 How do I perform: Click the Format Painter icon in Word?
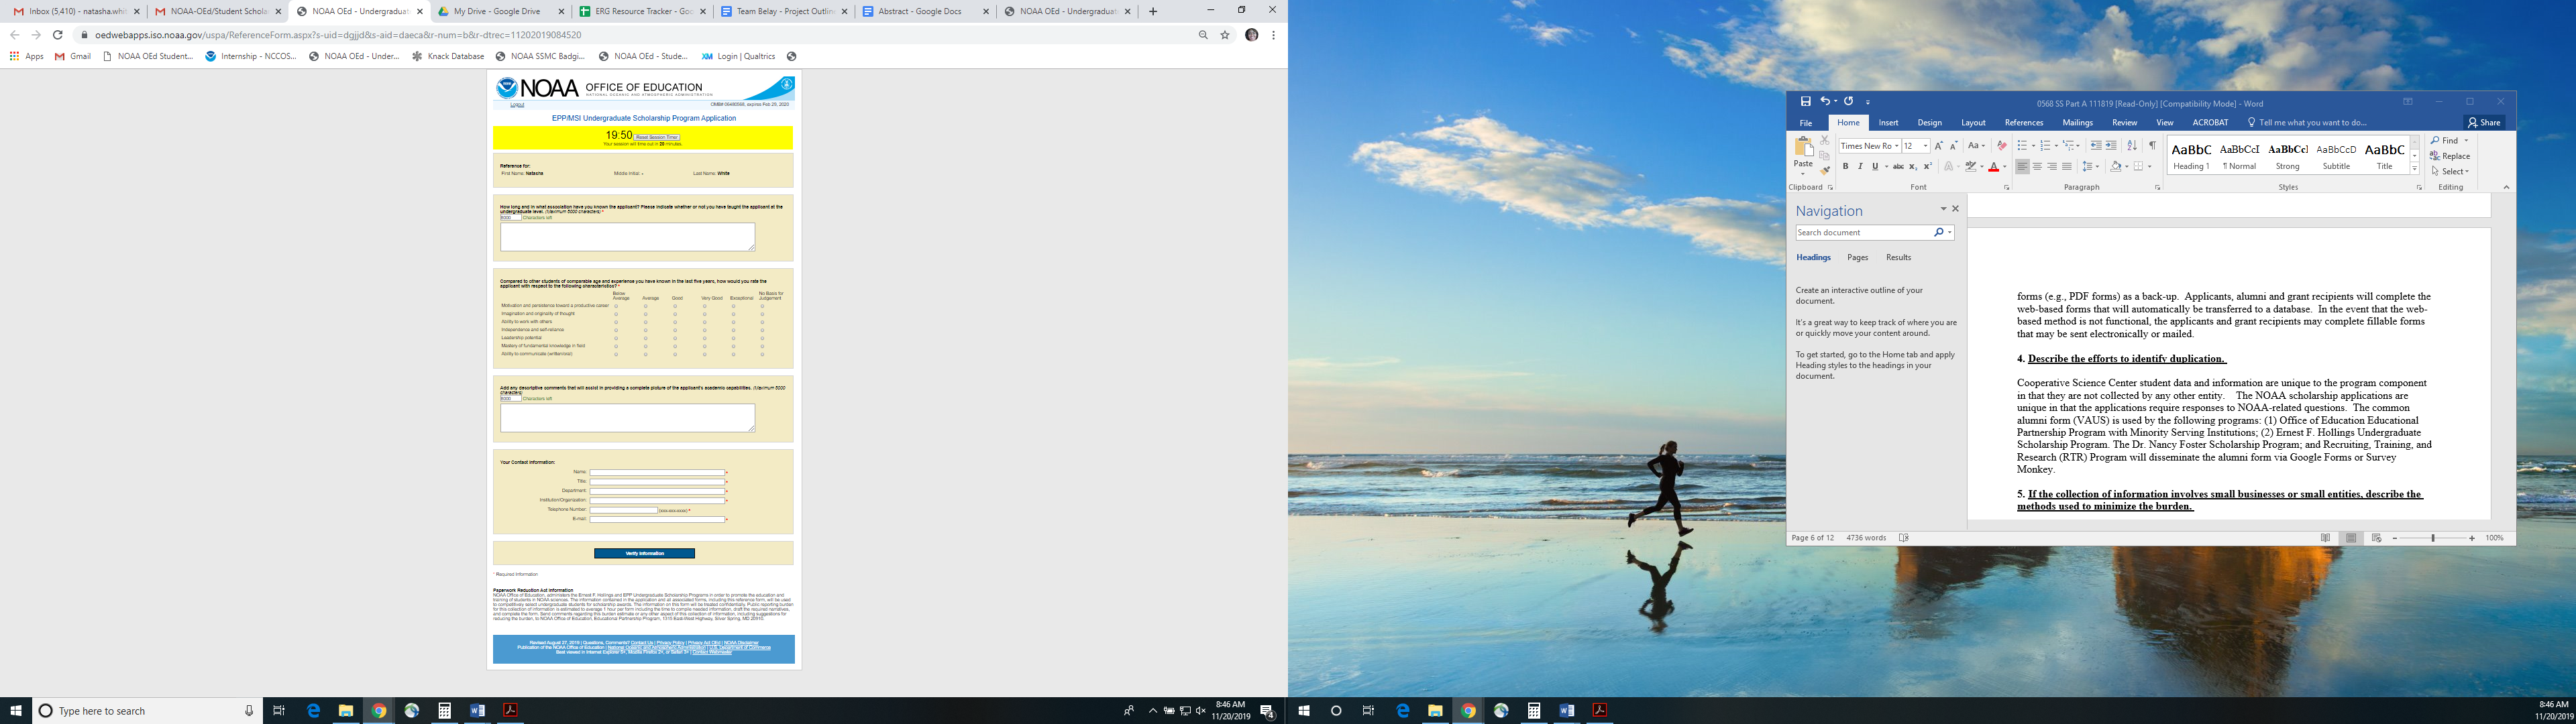pyautogui.click(x=1825, y=171)
